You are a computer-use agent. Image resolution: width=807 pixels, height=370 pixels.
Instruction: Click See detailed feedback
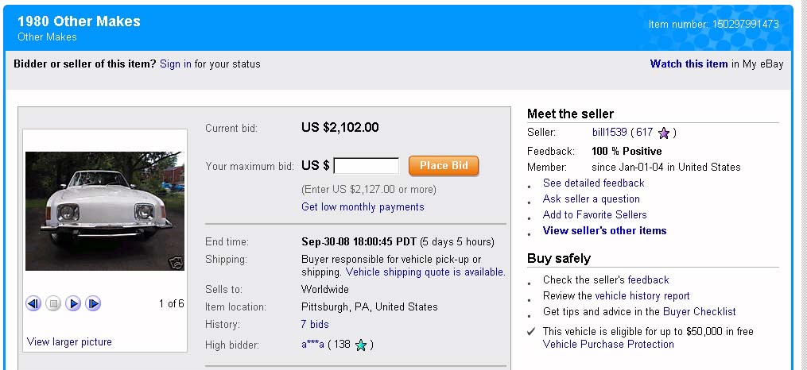(593, 183)
